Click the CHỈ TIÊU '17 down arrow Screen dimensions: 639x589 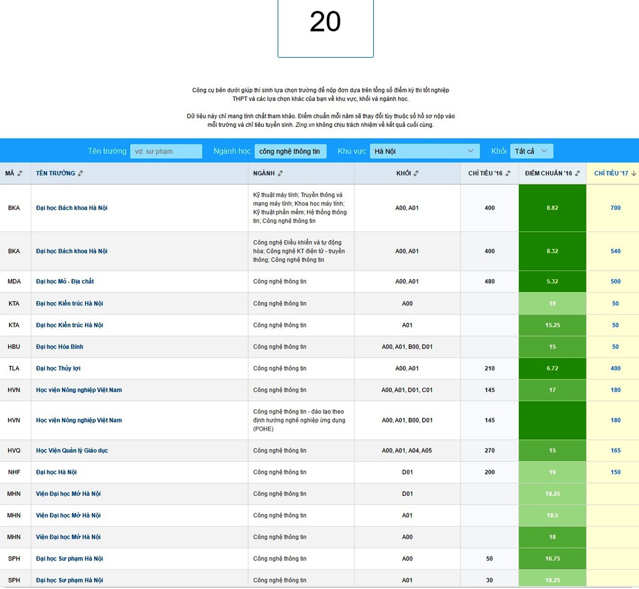(x=633, y=173)
